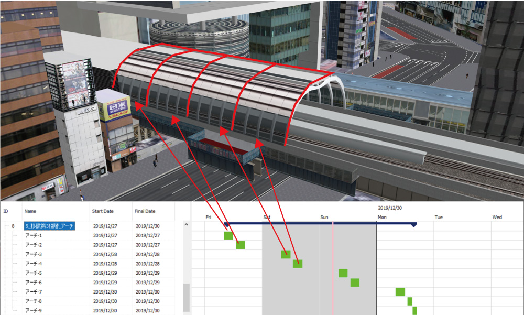524x315 pixels.
Task: Sort by the Name column header
Action: pos(30,211)
